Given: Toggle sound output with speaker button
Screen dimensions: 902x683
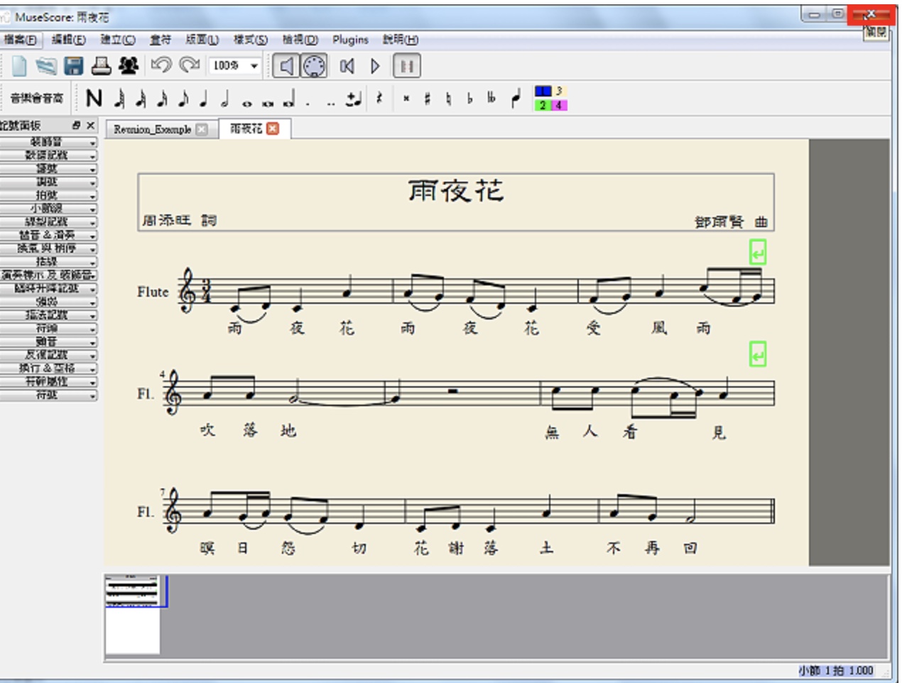Looking at the screenshot, I should click(x=286, y=66).
